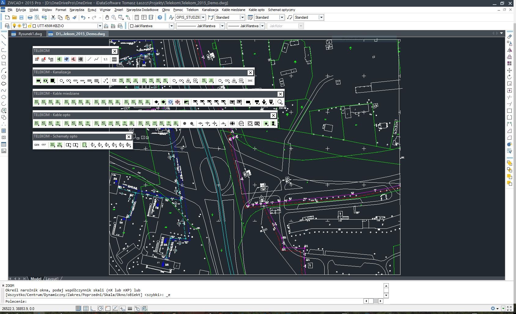
Task: Click the 1:64 splitter icon in Schematy opto
Action: click(x=128, y=145)
